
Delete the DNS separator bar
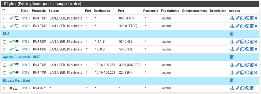pyautogui.click(x=232, y=34)
